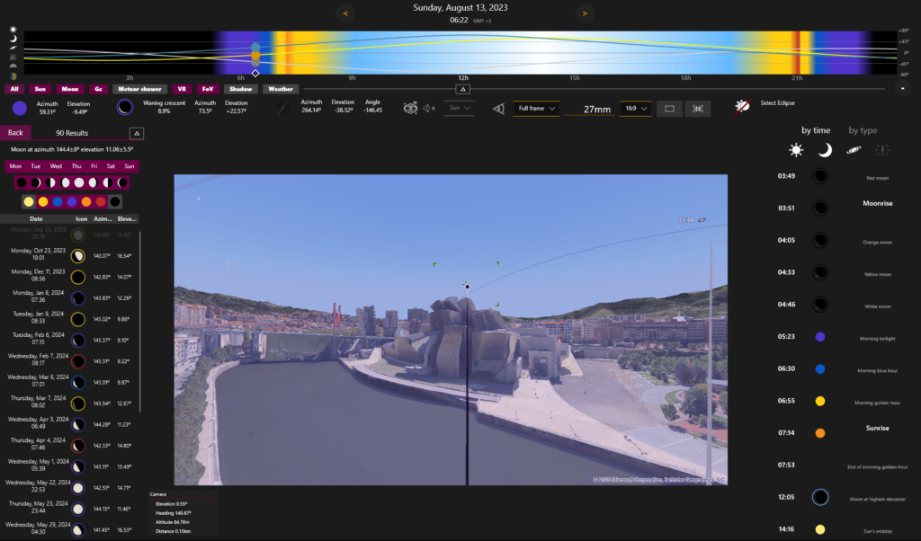Select the crescent moon filter icon

point(825,150)
